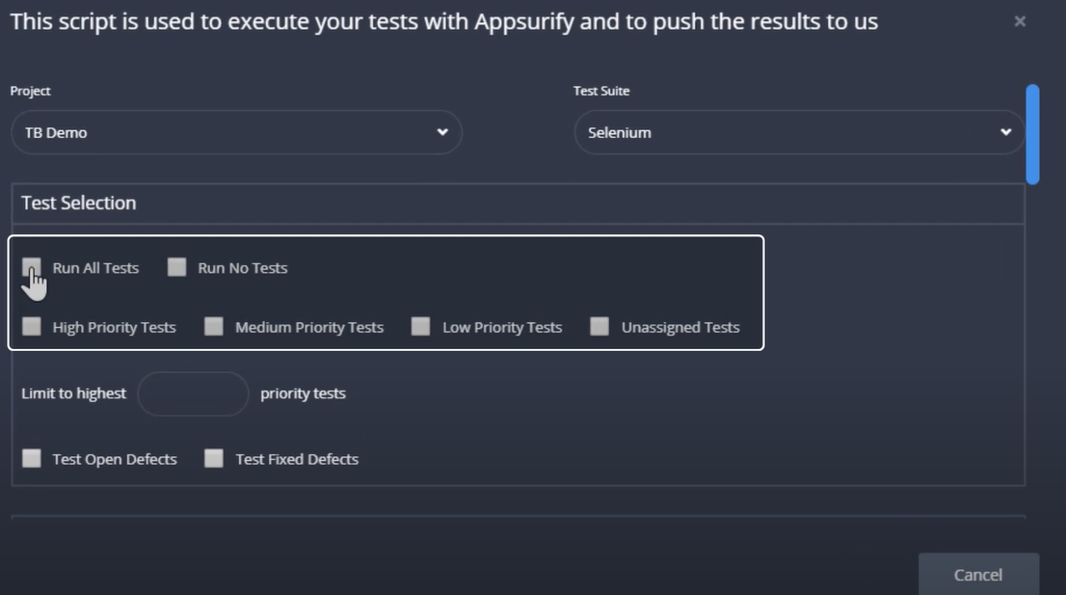Viewport: 1066px width, 595px height.
Task: Click the Cancel button
Action: tap(978, 574)
